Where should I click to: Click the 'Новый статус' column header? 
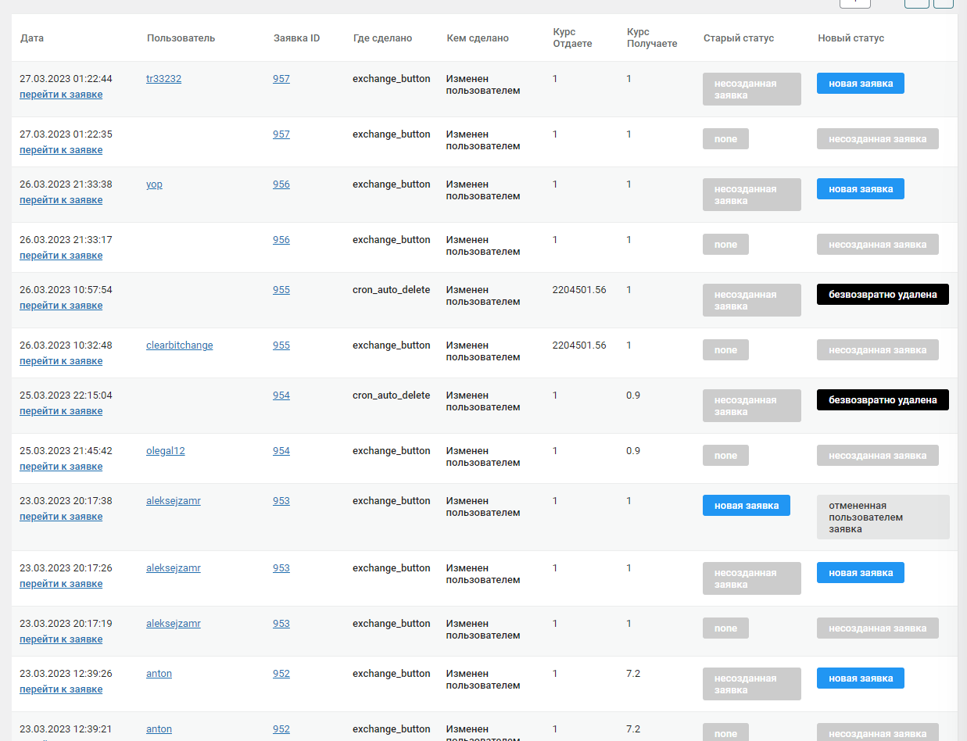[851, 38]
